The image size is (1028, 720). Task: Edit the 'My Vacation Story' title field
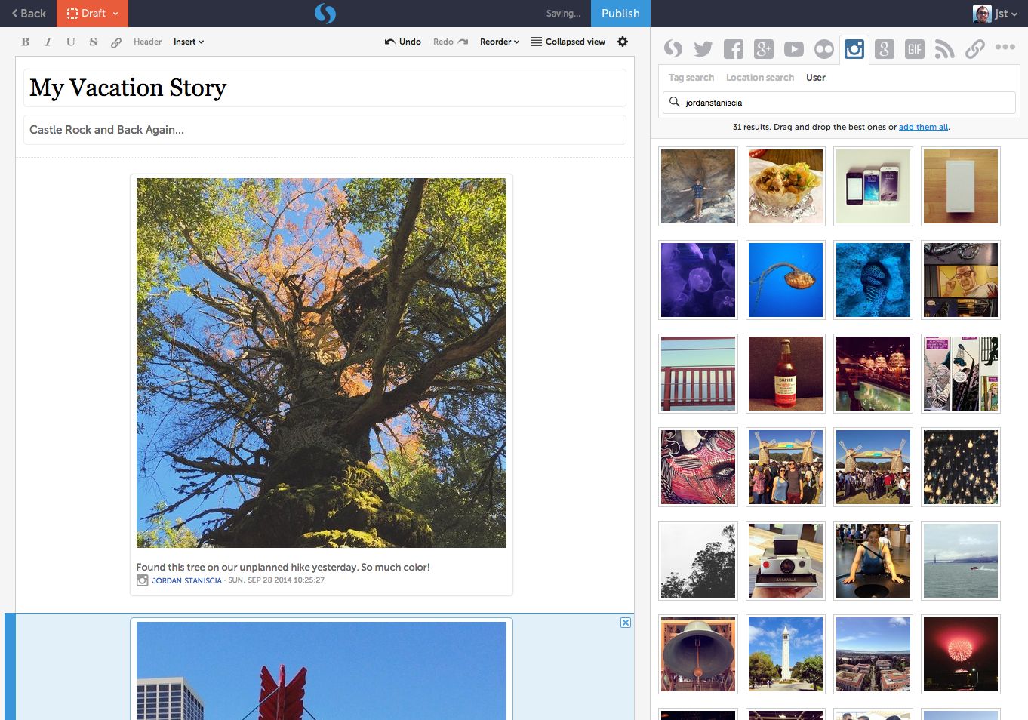click(x=325, y=88)
